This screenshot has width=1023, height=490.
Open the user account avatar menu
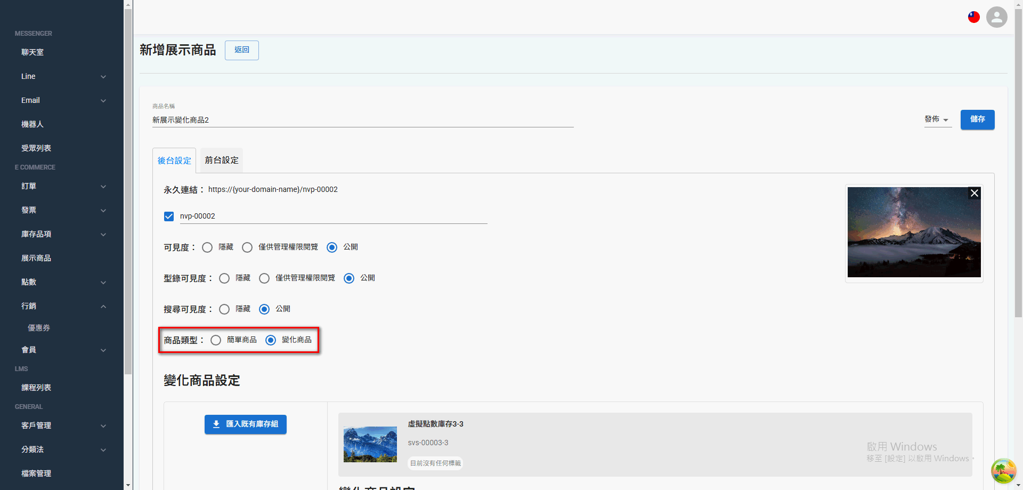coord(996,17)
